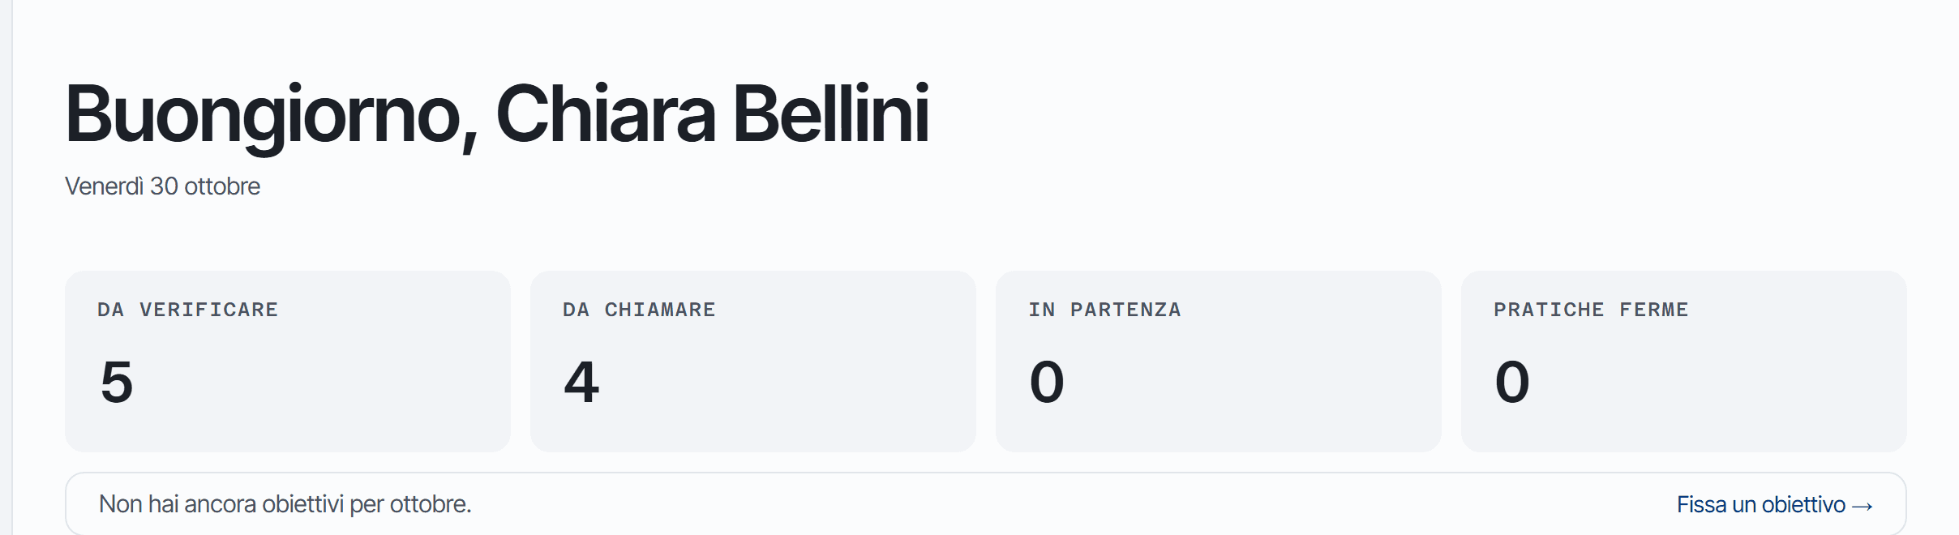The image size is (1959, 535).
Task: Click the Non hai ancora obiettivi message
Action: pyautogui.click(x=285, y=504)
